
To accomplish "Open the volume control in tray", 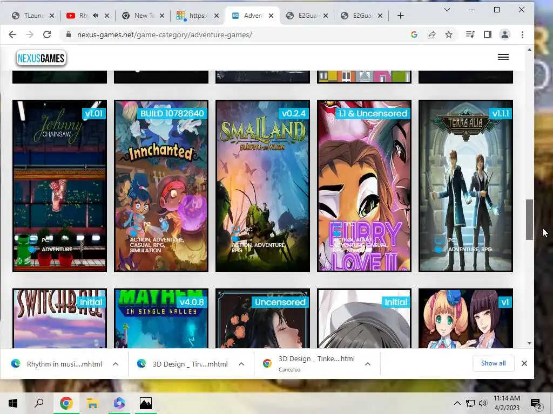I will pyautogui.click(x=483, y=403).
